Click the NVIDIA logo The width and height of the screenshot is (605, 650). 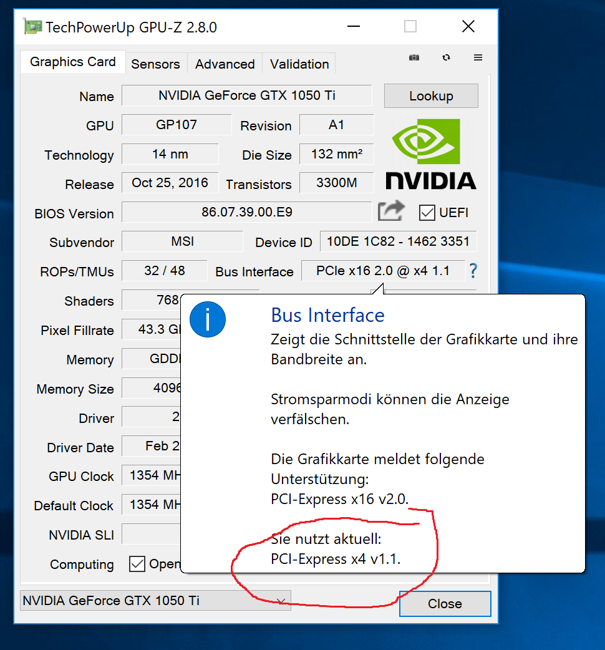pos(430,154)
